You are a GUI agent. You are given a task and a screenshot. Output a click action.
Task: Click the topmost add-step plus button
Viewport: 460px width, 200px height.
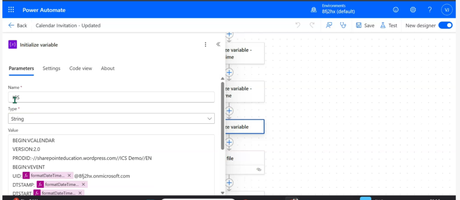229,34
